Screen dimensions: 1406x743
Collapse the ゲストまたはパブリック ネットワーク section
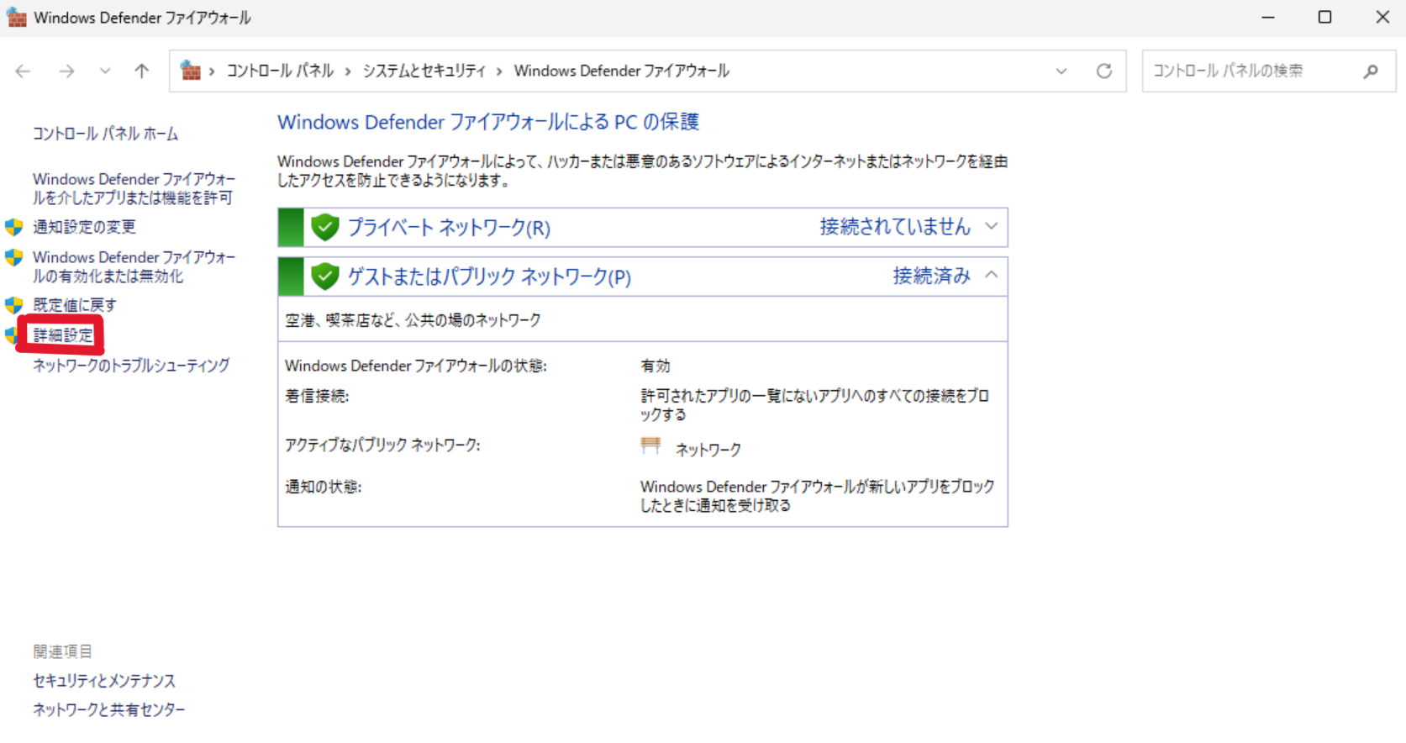[992, 276]
